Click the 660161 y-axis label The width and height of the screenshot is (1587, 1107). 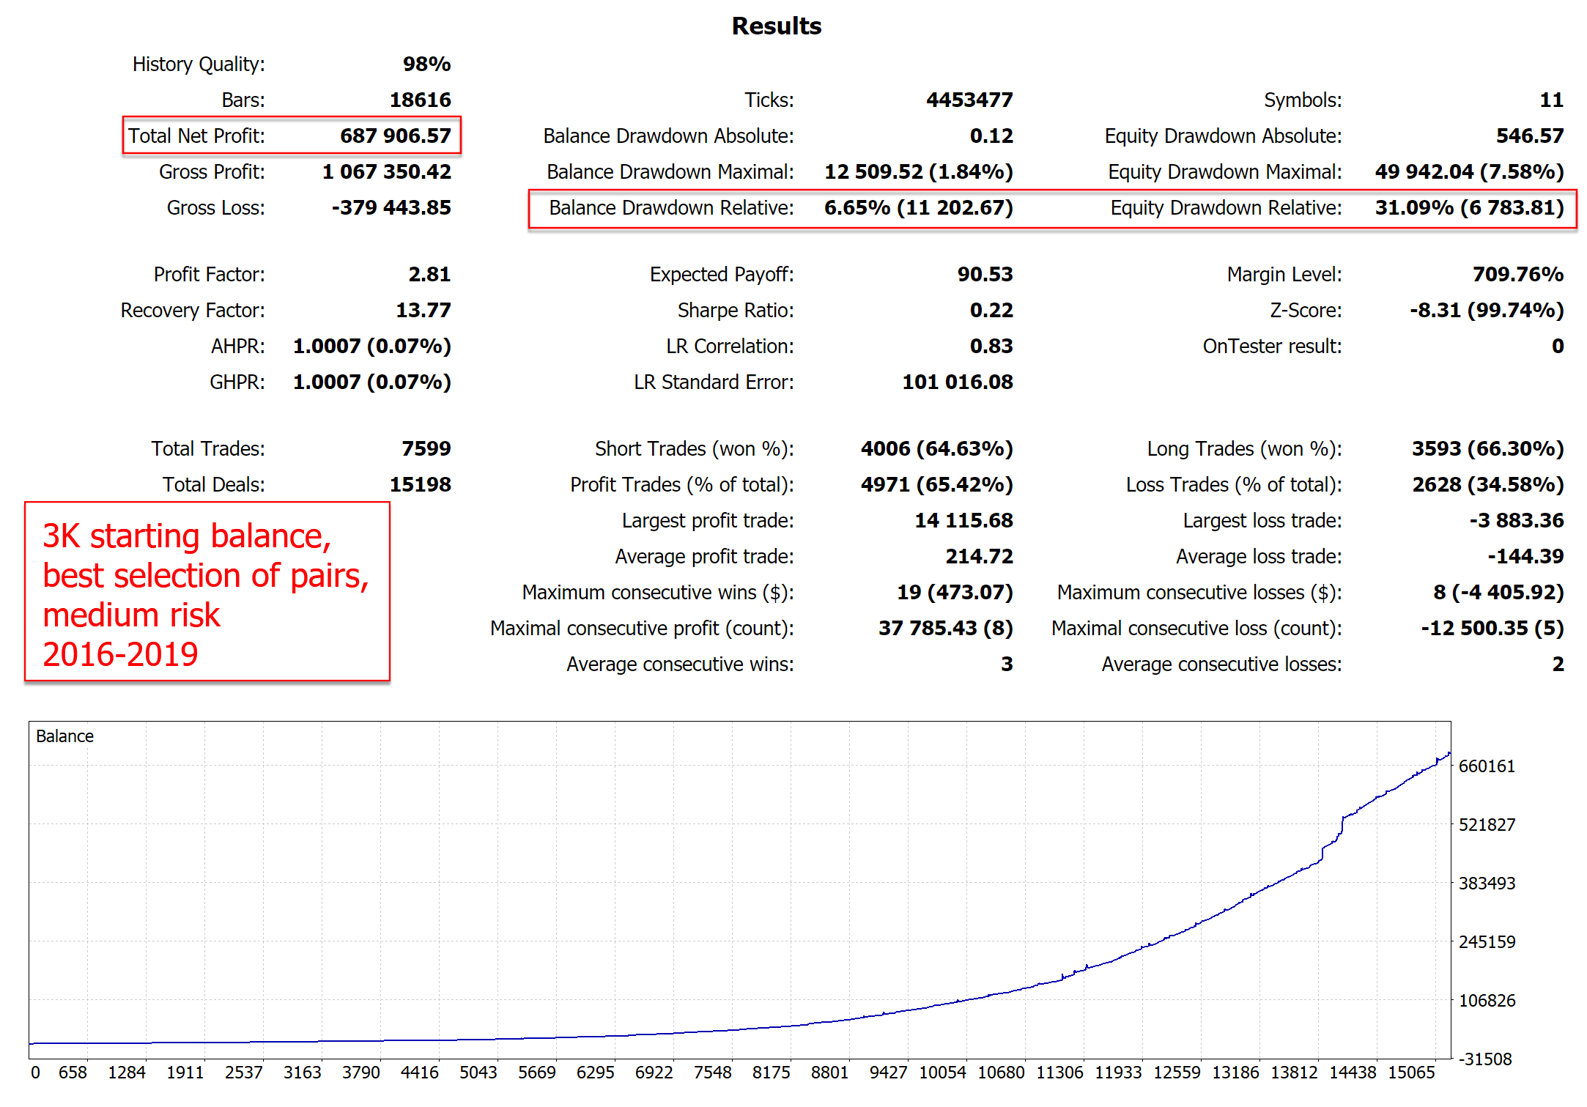pyautogui.click(x=1486, y=766)
